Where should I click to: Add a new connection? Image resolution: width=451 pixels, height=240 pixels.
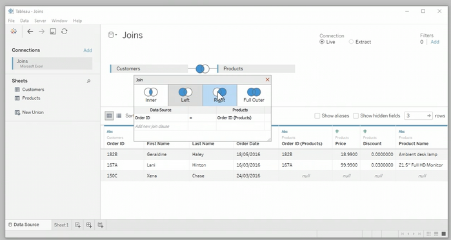(88, 50)
